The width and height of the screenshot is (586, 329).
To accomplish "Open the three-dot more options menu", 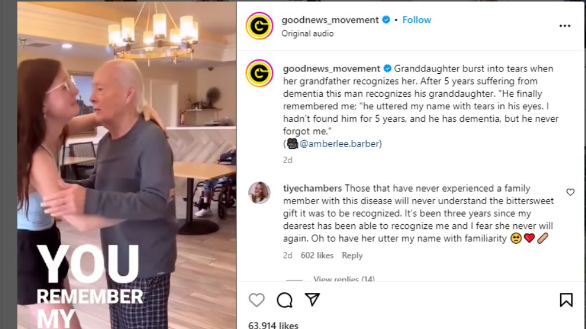I will 565,26.
